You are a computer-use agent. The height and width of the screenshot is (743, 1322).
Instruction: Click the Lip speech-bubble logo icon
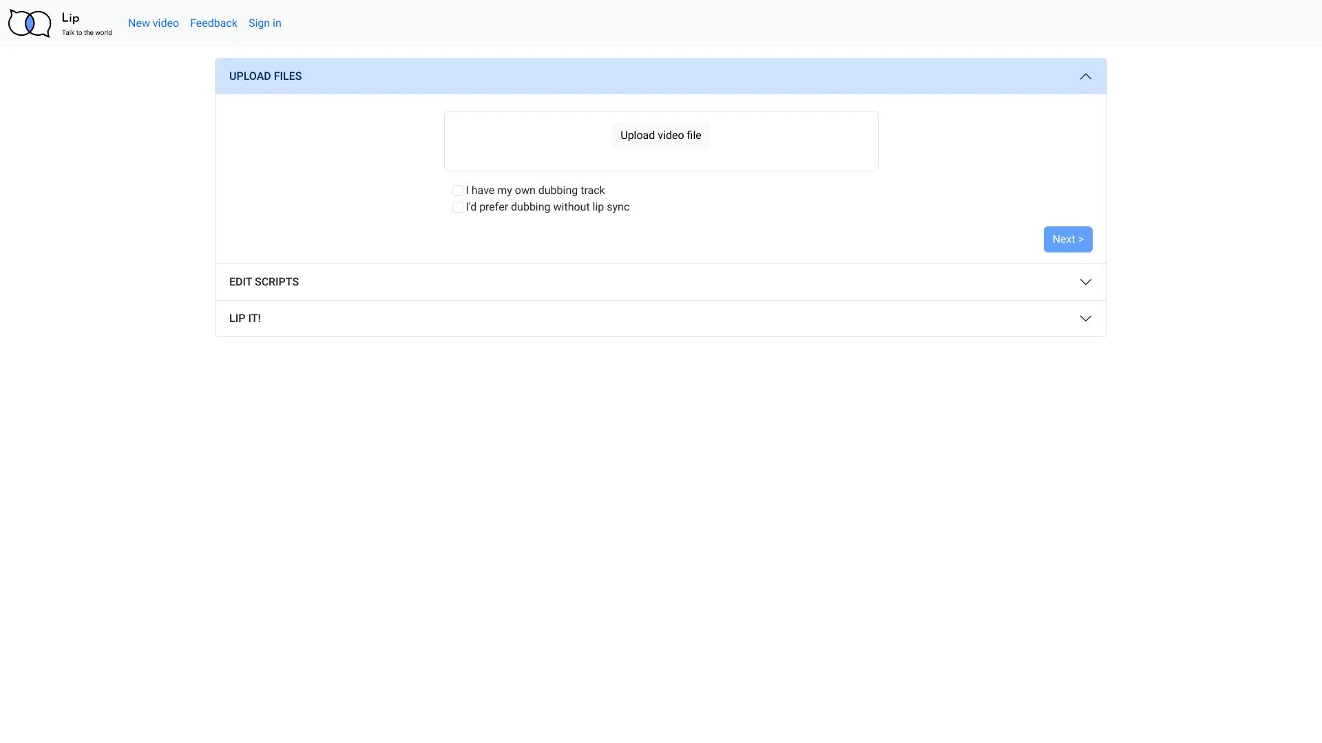coord(30,23)
